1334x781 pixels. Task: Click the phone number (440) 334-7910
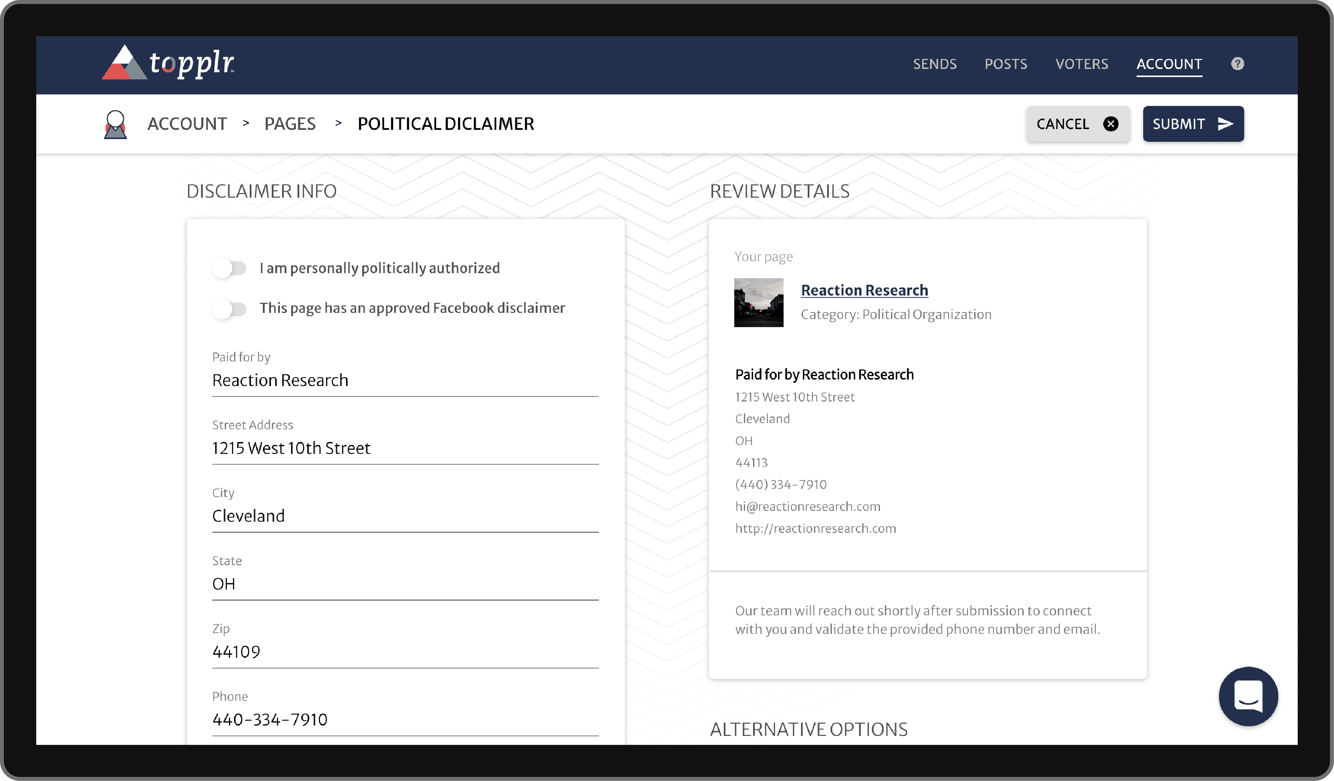(781, 485)
